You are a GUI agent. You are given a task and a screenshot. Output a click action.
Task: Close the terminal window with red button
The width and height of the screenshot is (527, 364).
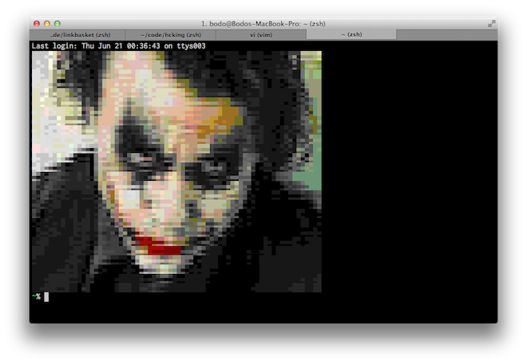[x=37, y=23]
